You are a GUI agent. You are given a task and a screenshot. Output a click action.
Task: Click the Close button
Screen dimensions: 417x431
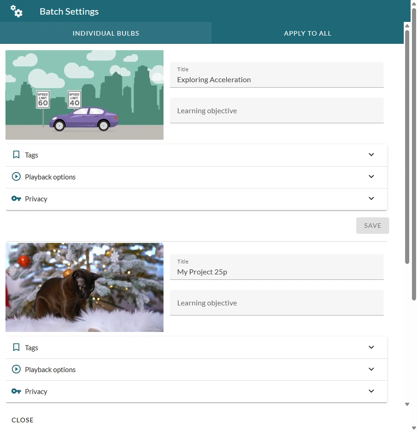22,420
